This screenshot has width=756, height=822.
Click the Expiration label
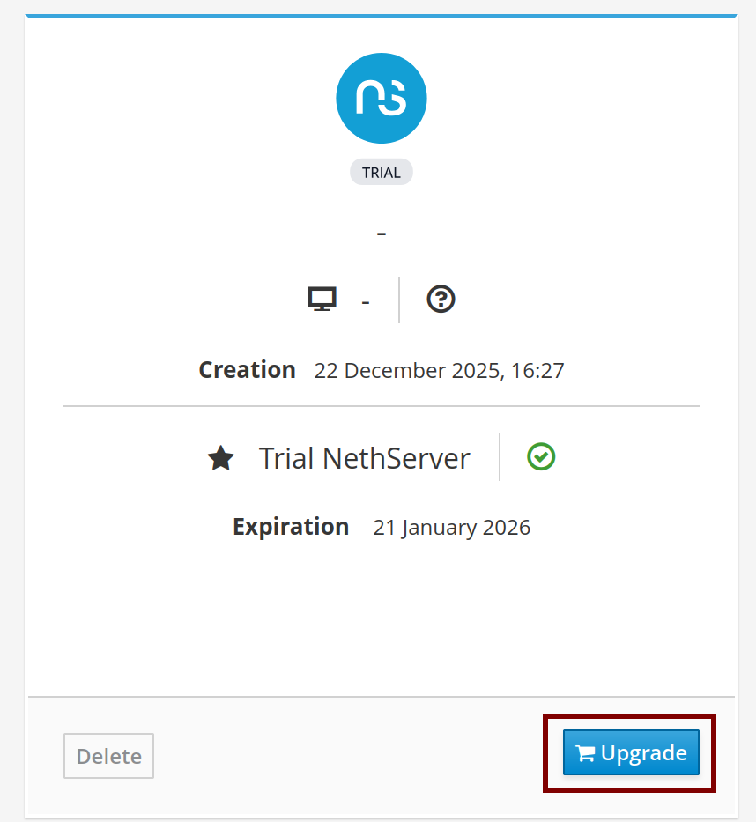(291, 527)
